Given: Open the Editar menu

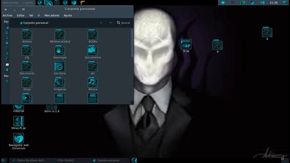Looking at the screenshot, I should pyautogui.click(x=21, y=15).
